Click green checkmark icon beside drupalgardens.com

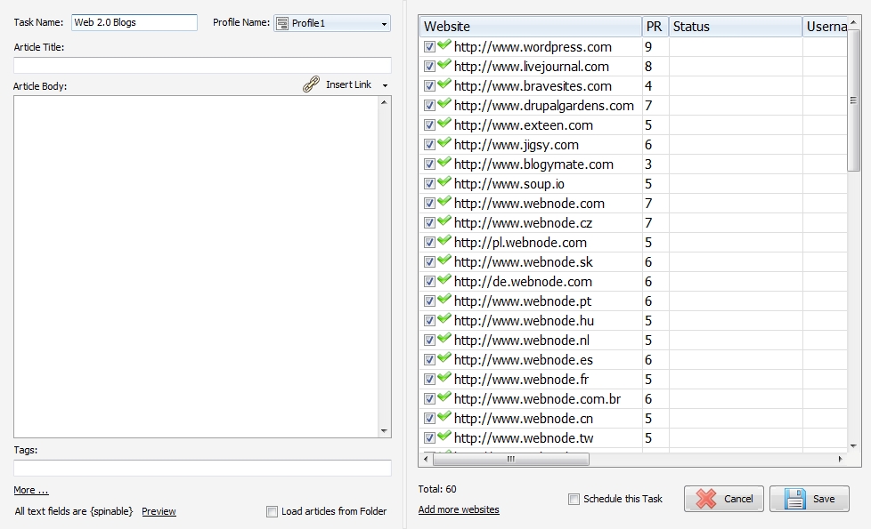point(444,103)
